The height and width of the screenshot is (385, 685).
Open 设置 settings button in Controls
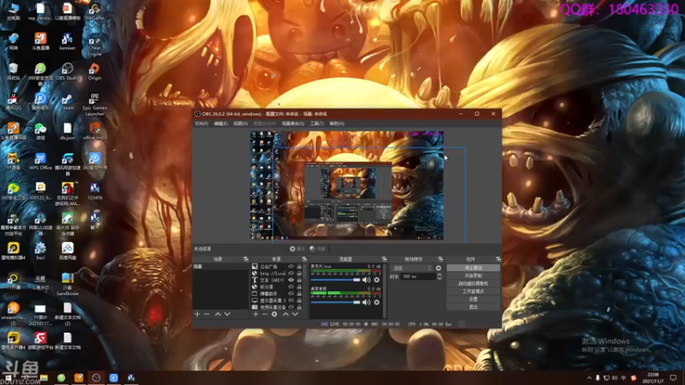[x=474, y=299]
